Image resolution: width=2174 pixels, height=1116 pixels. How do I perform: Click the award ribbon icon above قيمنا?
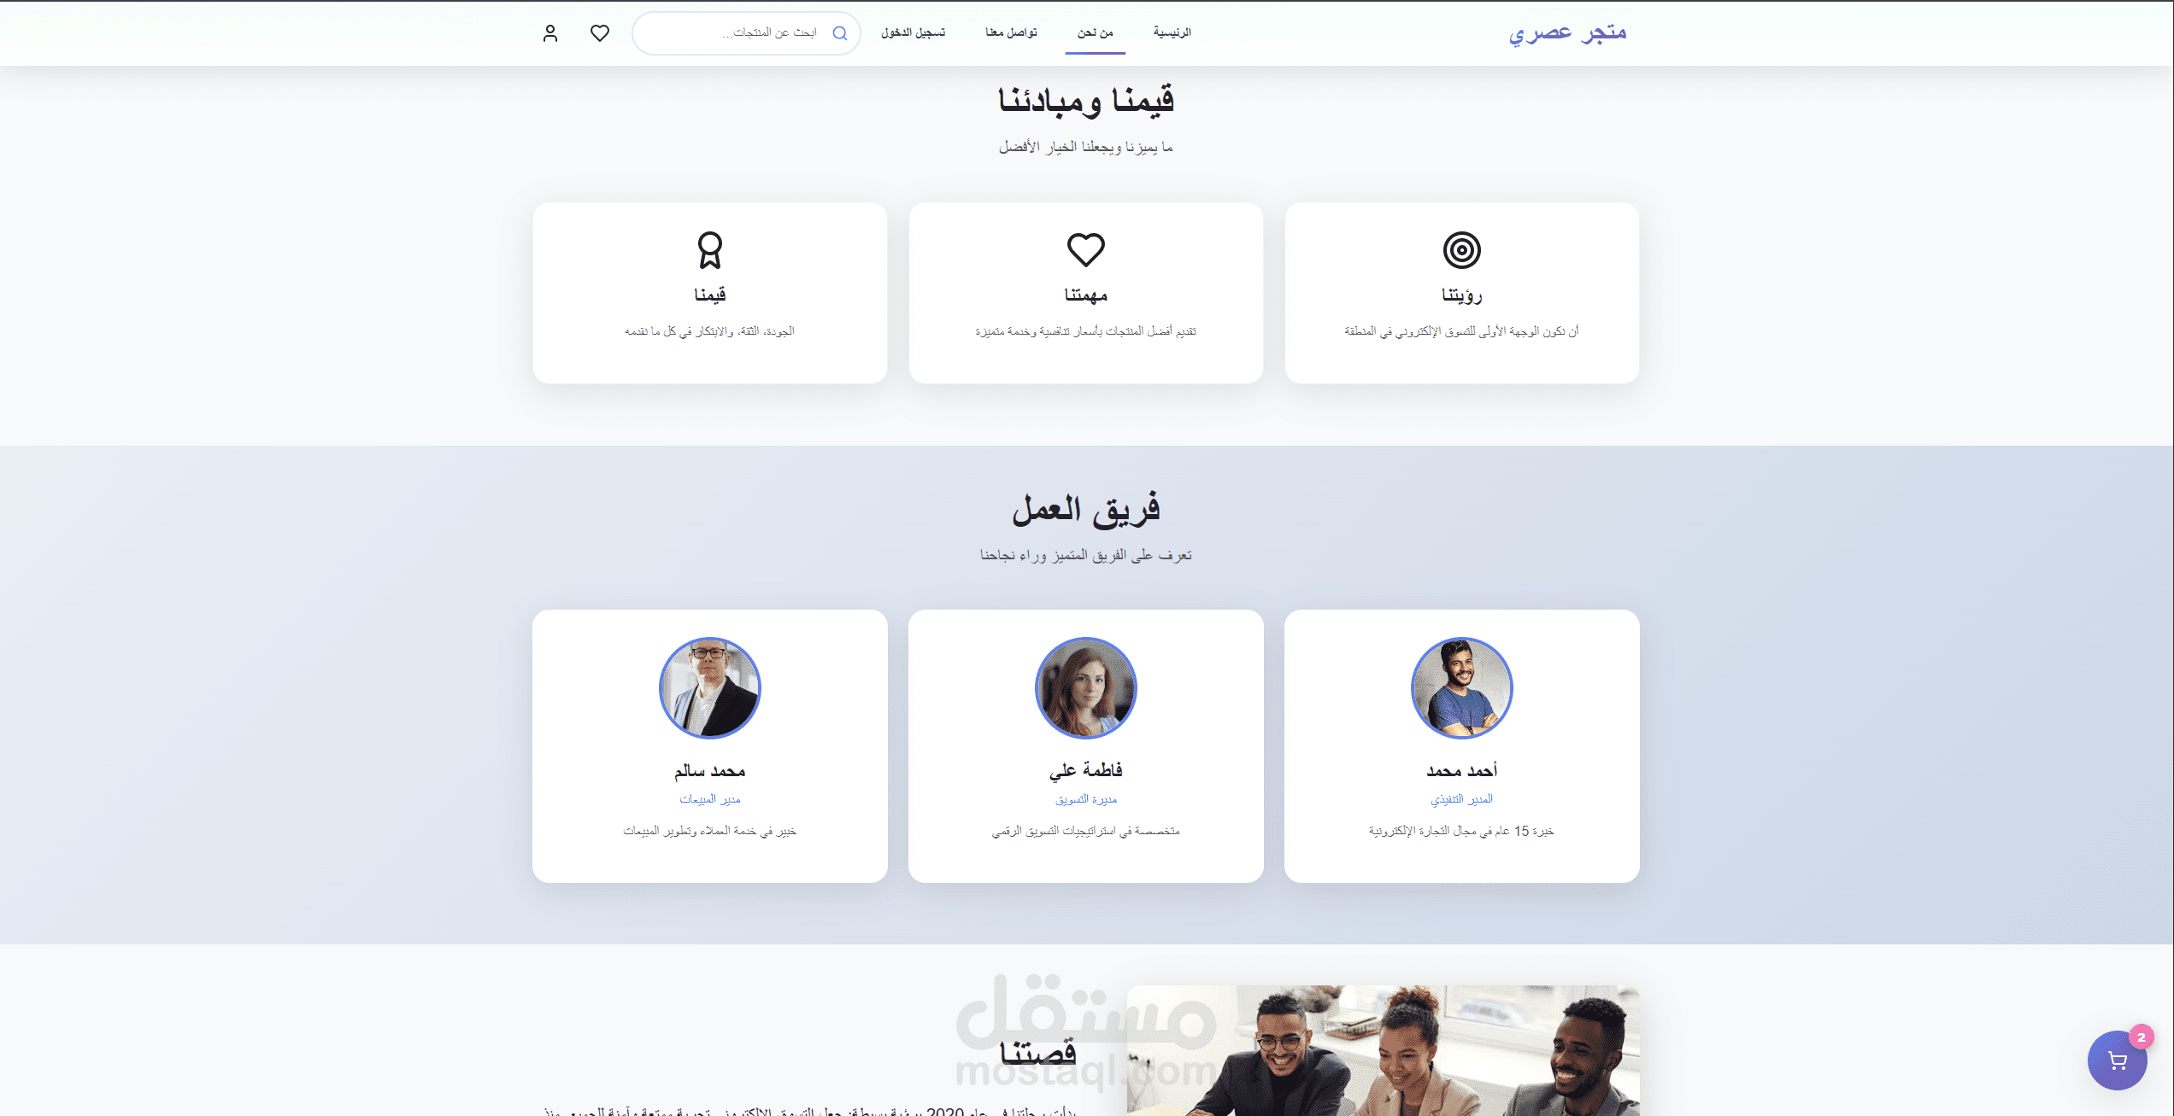point(710,250)
